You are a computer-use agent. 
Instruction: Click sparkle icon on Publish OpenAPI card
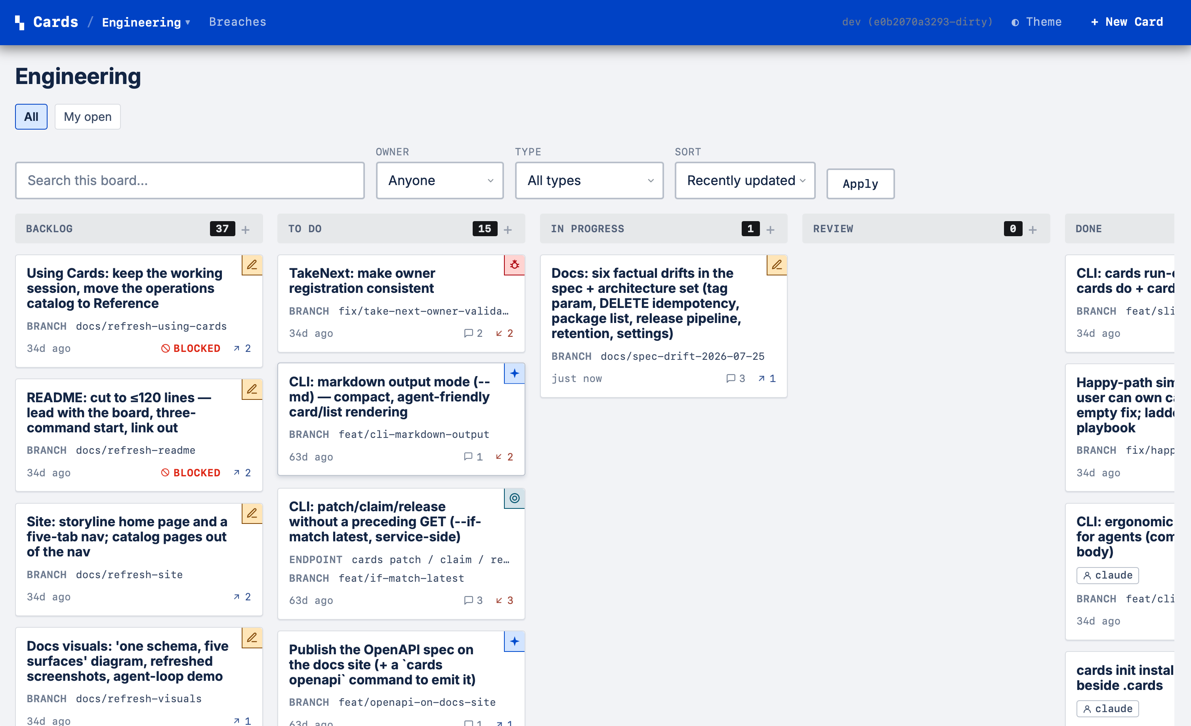[514, 642]
